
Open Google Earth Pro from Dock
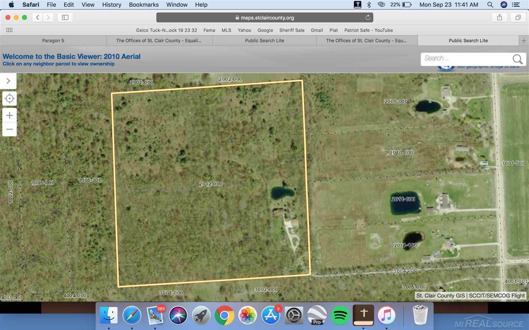tap(317, 316)
